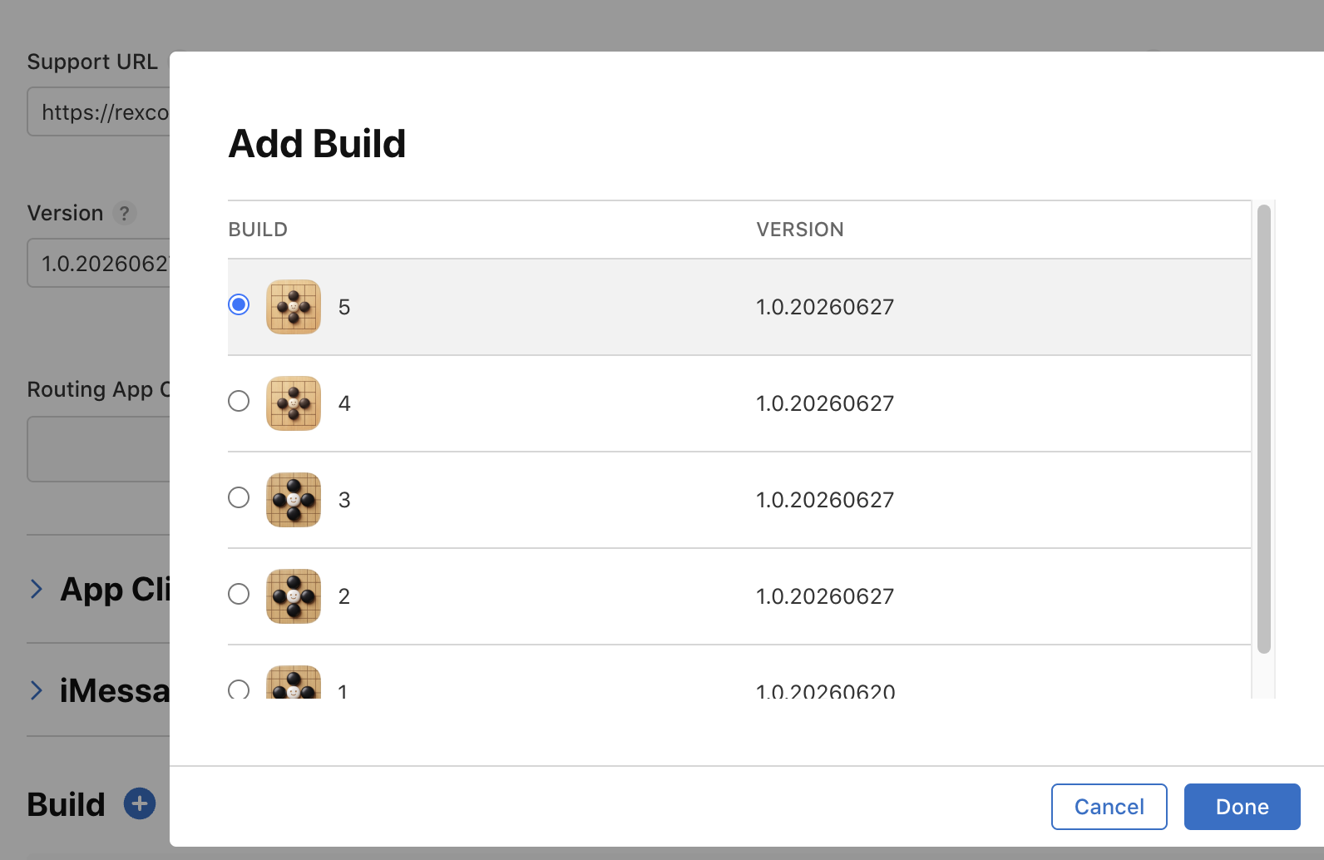1324x860 pixels.
Task: Click the BUILD column header
Action: (258, 230)
